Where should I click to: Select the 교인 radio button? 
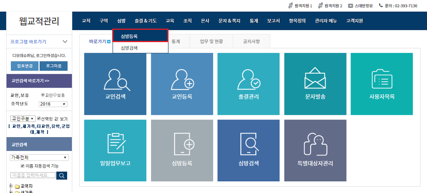43,95
